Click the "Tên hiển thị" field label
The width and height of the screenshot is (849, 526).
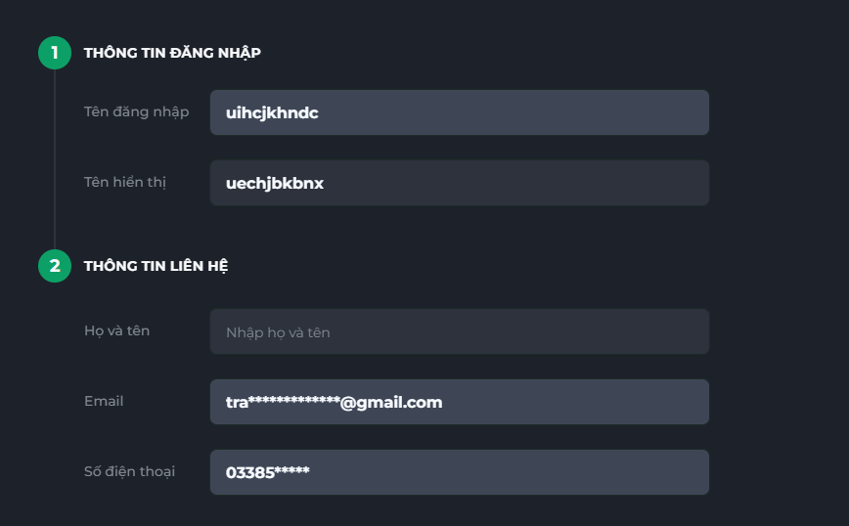pyautogui.click(x=125, y=182)
